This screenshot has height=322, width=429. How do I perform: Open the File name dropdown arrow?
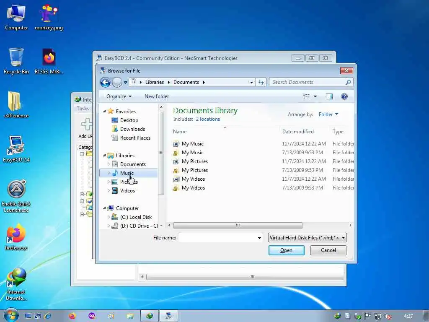259,238
